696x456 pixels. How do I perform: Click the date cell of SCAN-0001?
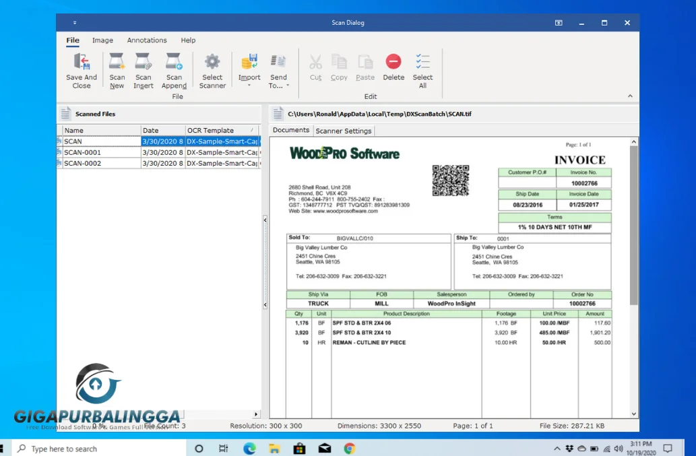(x=163, y=152)
